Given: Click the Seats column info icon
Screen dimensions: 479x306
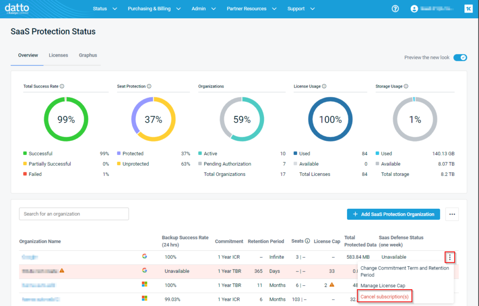Looking at the screenshot, I should click(307, 241).
